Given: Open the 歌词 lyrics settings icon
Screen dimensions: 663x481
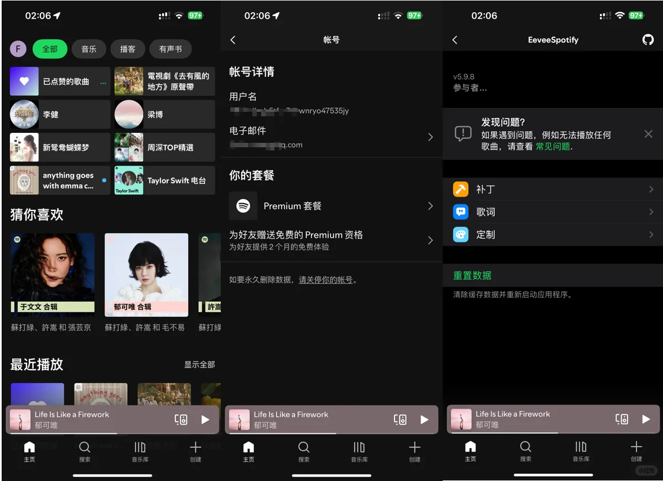Looking at the screenshot, I should 460,211.
